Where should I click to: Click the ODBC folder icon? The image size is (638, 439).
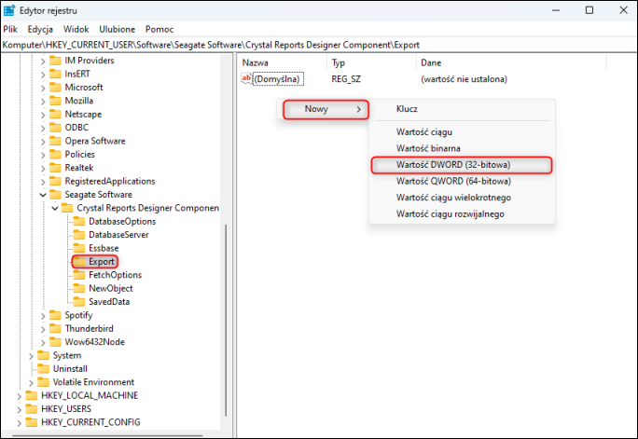tap(55, 128)
